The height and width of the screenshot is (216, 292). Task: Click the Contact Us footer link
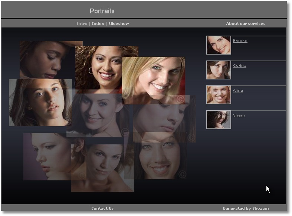pos(102,208)
